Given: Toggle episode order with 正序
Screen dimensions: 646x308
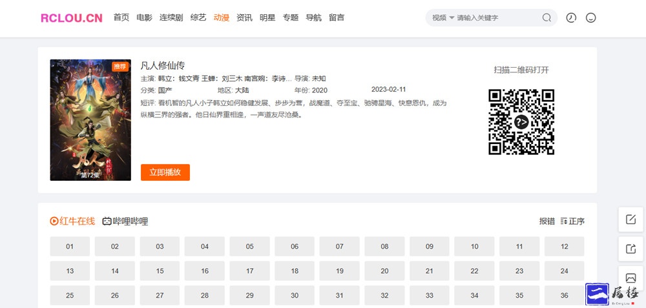Looking at the screenshot, I should click(572, 221).
